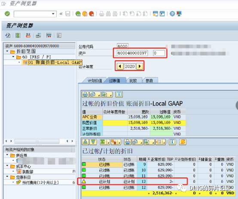Select 01 账面折旧-Local GAAP tree item
The height and width of the screenshot is (199, 238).
click(55, 62)
